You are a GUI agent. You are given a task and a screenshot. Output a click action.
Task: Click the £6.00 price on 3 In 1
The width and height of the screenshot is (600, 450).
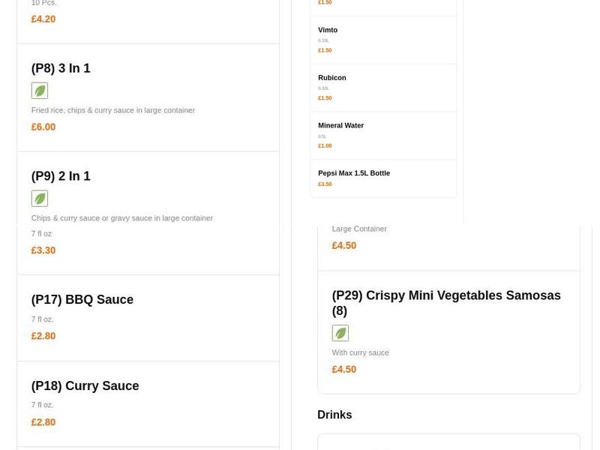coord(43,127)
